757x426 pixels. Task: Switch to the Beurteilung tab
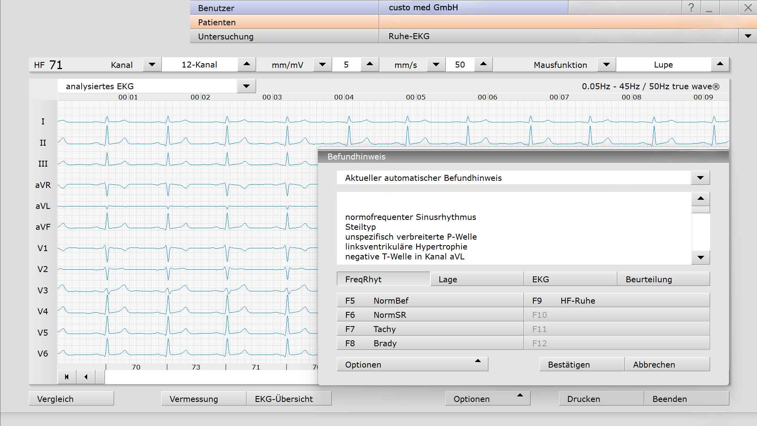point(664,279)
